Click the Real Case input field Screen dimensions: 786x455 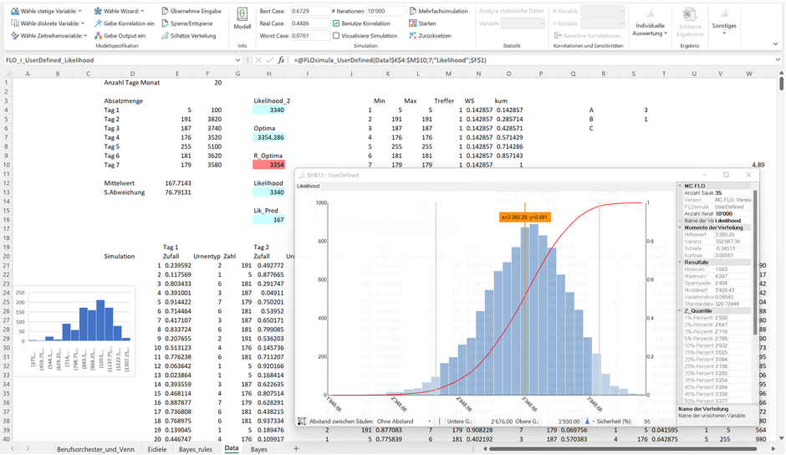[x=310, y=23]
